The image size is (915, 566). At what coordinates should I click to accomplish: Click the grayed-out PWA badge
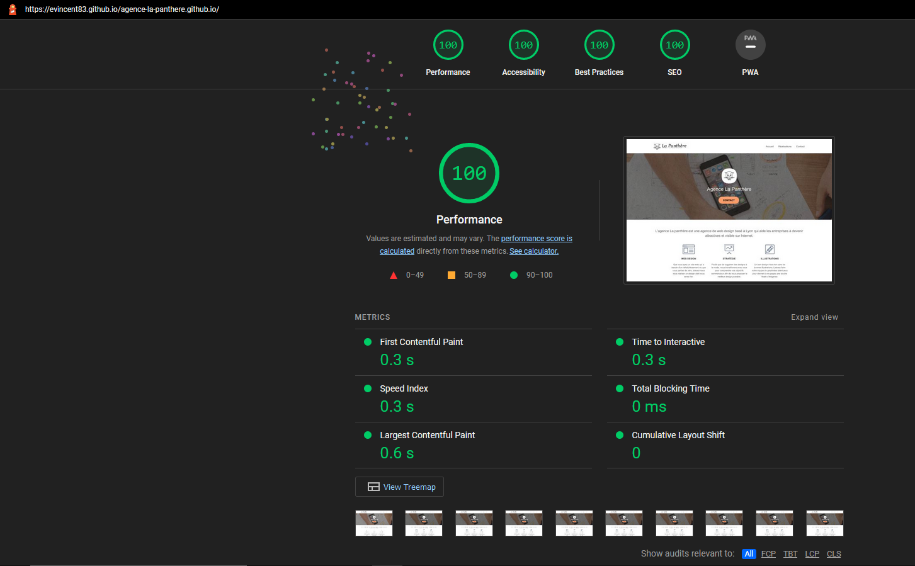pos(750,44)
